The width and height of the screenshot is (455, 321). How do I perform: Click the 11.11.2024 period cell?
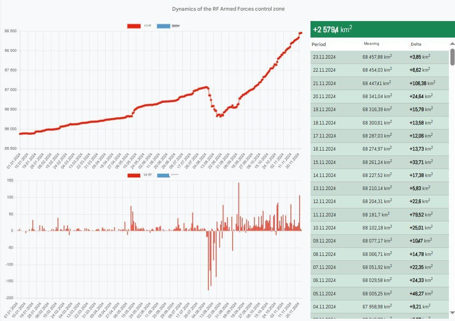tap(324, 215)
